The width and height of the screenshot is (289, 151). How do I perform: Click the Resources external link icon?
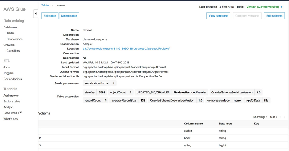coord(20,113)
